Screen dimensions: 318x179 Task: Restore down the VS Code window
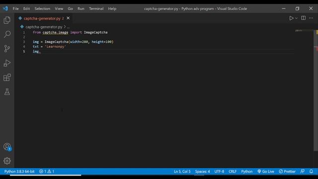[297, 8]
